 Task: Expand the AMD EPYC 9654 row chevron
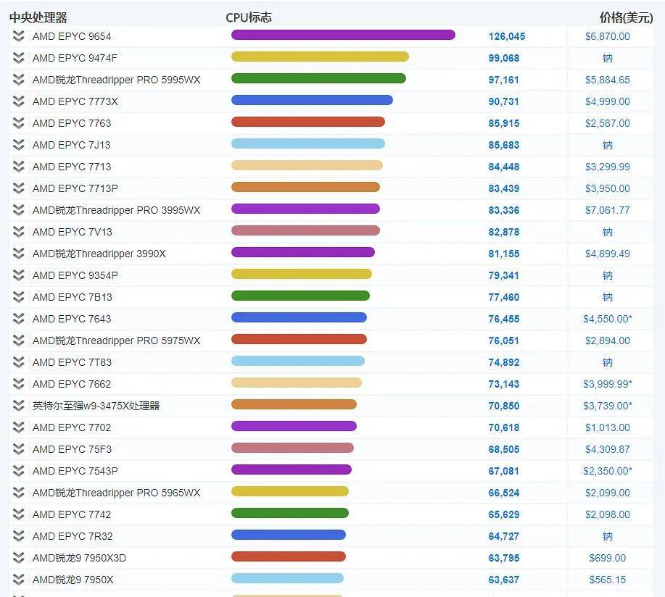(18, 36)
